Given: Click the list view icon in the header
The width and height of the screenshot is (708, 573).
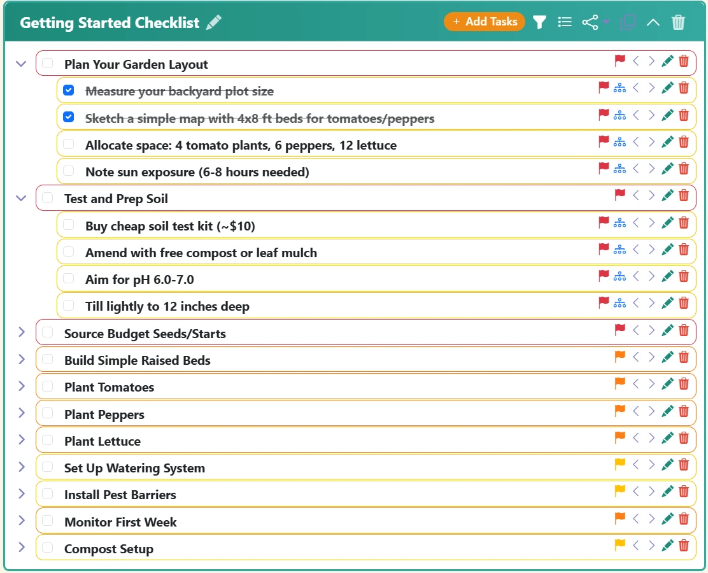Looking at the screenshot, I should click(565, 22).
